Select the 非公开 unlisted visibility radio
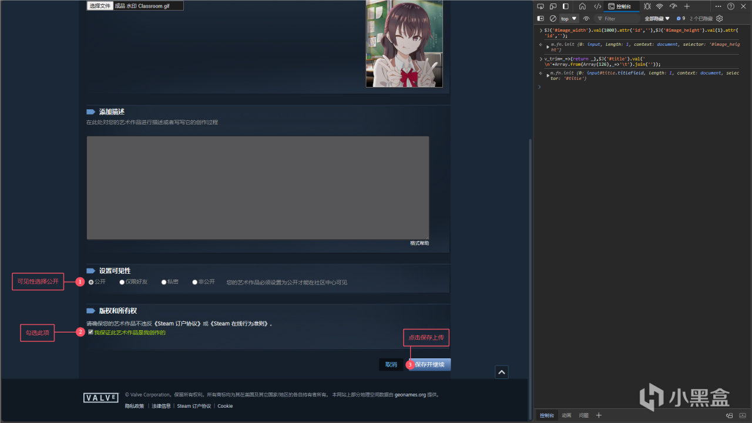Image resolution: width=752 pixels, height=423 pixels. coord(194,282)
